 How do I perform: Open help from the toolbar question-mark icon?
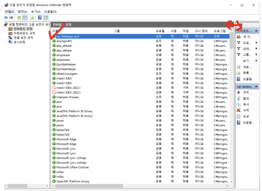(40, 17)
